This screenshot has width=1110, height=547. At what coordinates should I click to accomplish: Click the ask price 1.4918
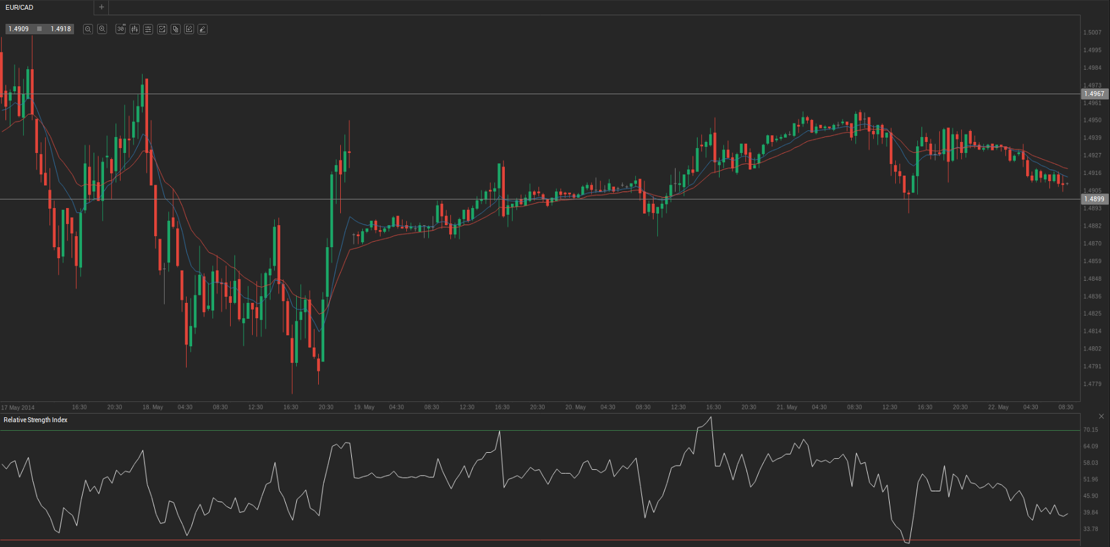[61, 29]
